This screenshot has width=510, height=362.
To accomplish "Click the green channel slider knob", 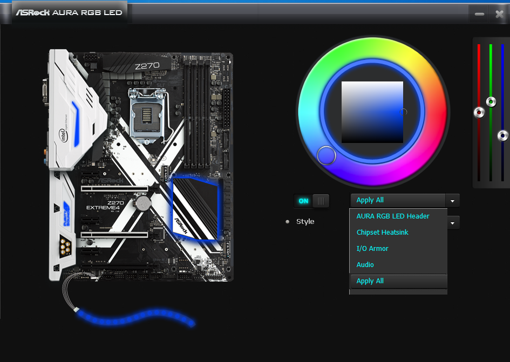I will 491,102.
